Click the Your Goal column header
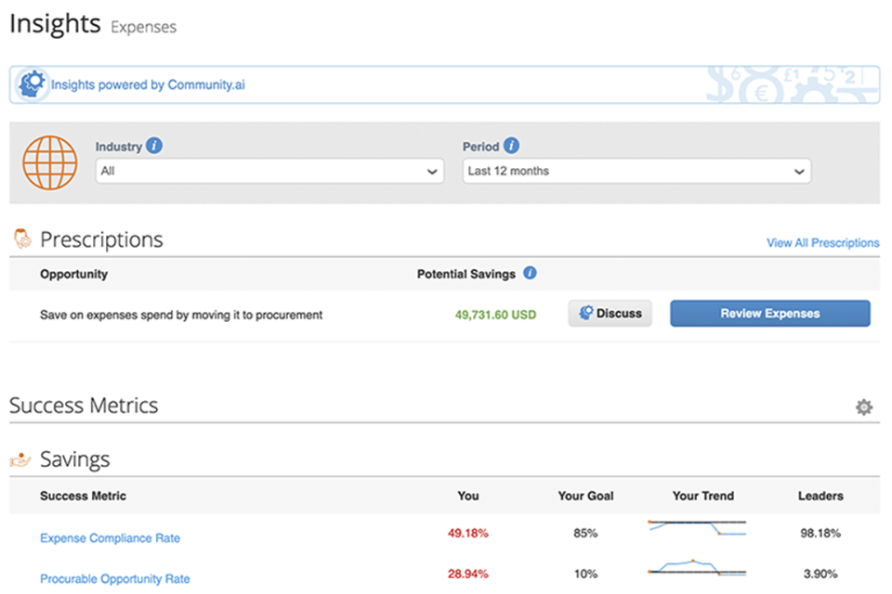892x594 pixels. [585, 496]
